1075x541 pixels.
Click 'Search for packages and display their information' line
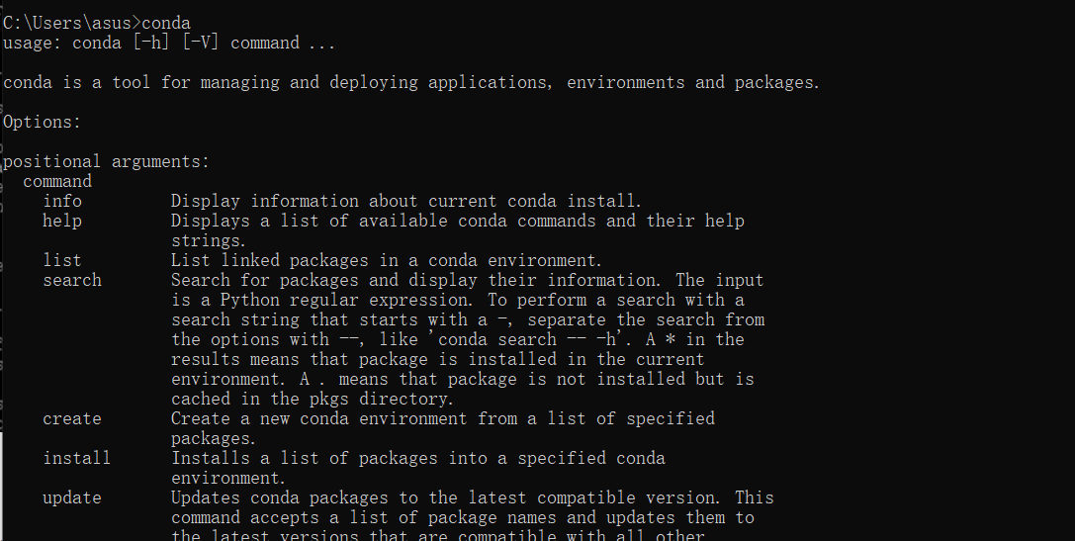[468, 281]
